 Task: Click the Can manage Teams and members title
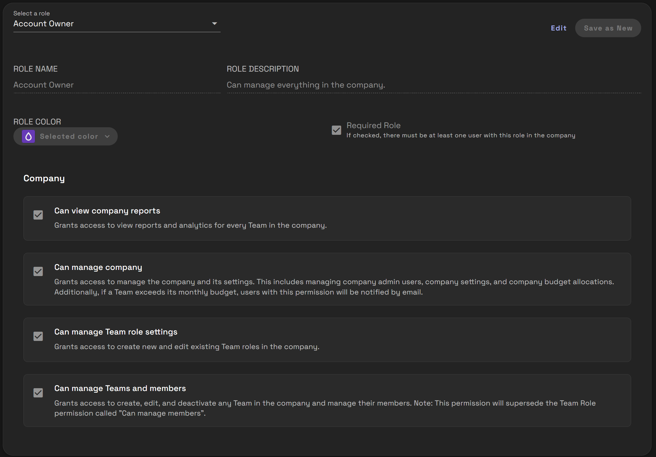point(120,388)
